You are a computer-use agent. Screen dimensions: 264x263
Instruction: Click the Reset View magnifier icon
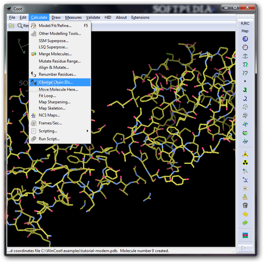click(x=20, y=26)
